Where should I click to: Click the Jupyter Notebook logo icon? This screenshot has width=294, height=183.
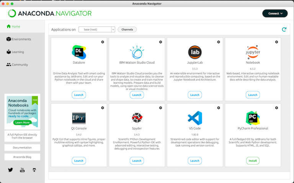253,52
